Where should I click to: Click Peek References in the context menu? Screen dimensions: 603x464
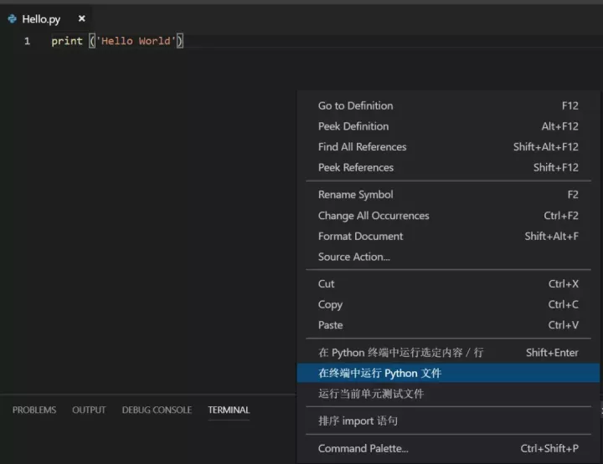[355, 167]
